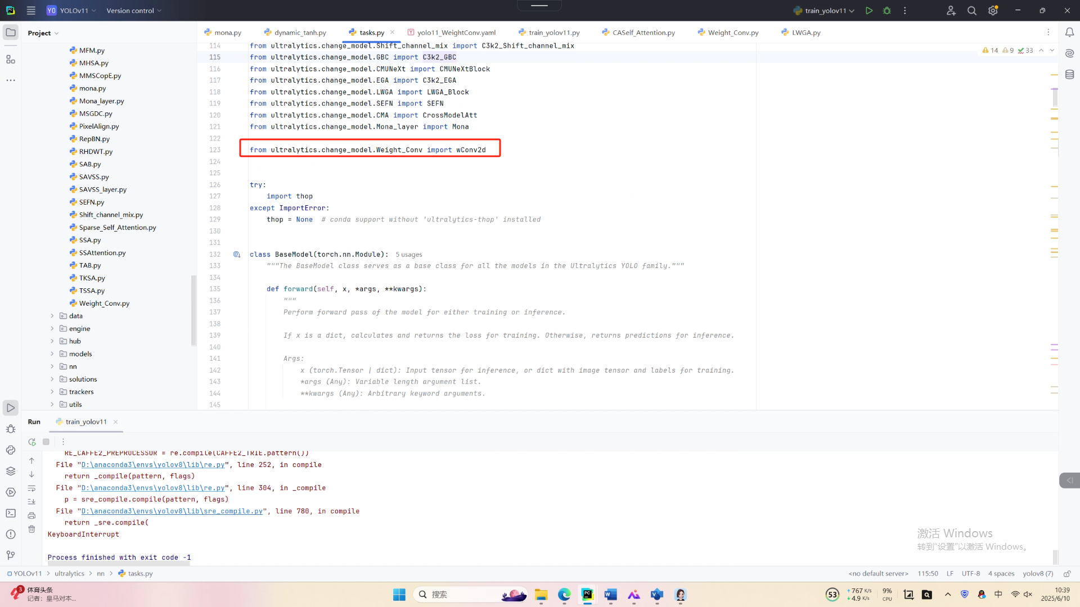The width and height of the screenshot is (1080, 607).
Task: Toggle file read-only lock in status bar
Action: pos(1066,574)
